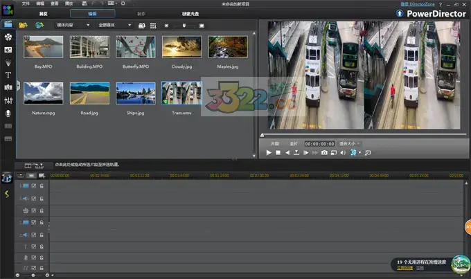This screenshot has height=279, width=471.
Task: Click the preview volume speaker icon
Action: [x=342, y=152]
